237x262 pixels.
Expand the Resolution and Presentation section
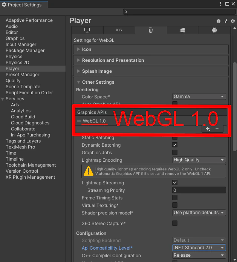[x=151, y=60]
